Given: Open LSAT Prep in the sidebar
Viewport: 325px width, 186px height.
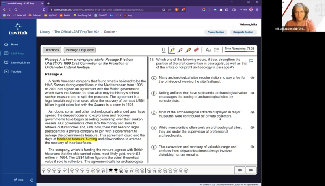Looking at the screenshot, I should 17,53.
